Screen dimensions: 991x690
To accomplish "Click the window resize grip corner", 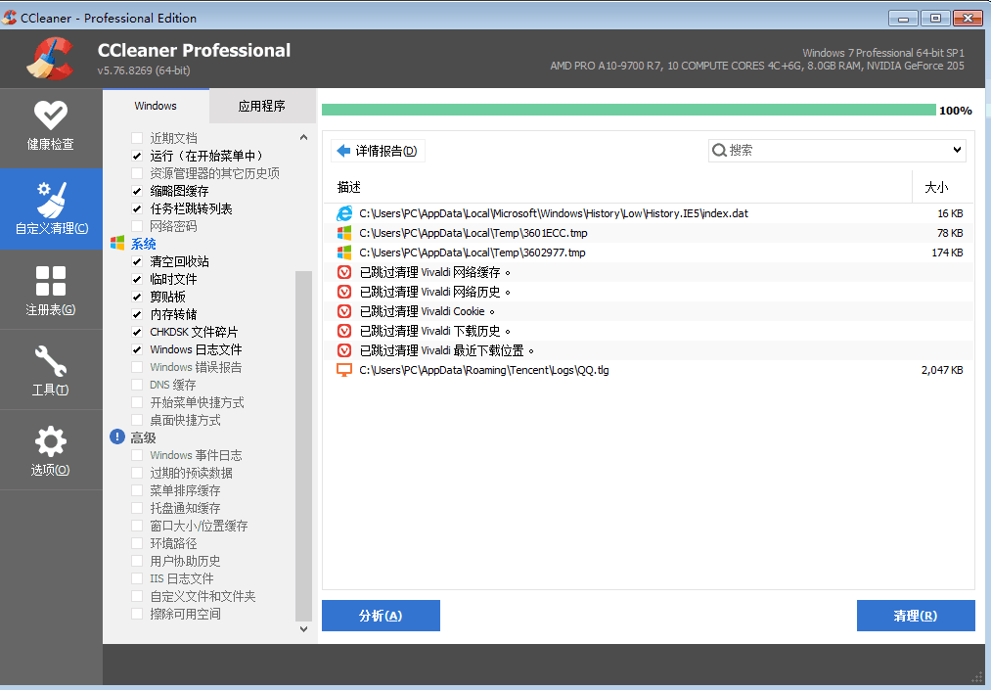I will 976,676.
